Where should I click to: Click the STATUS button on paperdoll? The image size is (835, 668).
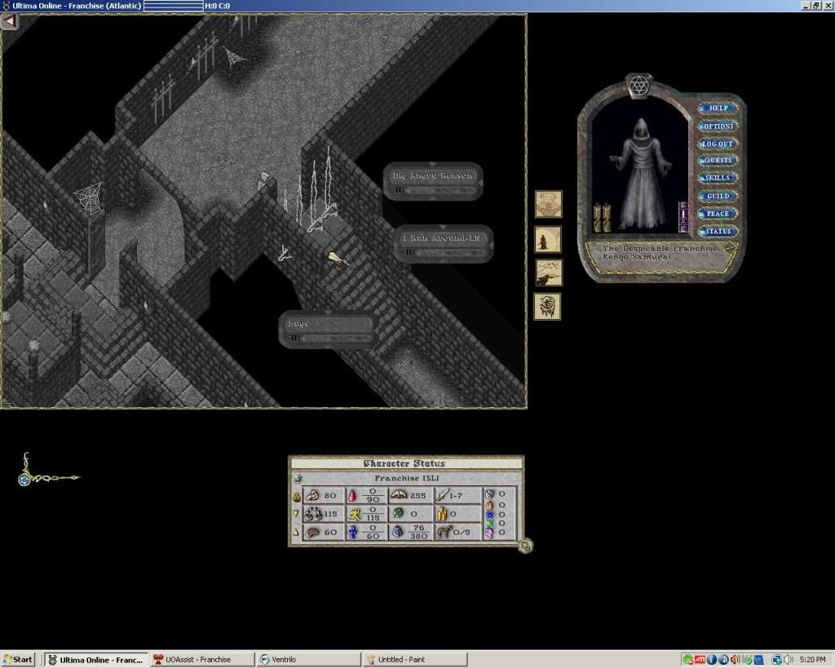(x=718, y=231)
